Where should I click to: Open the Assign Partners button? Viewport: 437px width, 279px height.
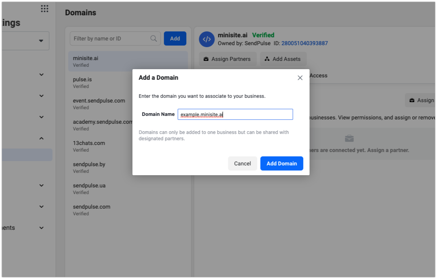click(x=228, y=59)
